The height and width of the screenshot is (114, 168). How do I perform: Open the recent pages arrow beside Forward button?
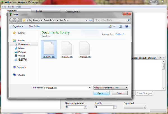click(x=20, y=20)
